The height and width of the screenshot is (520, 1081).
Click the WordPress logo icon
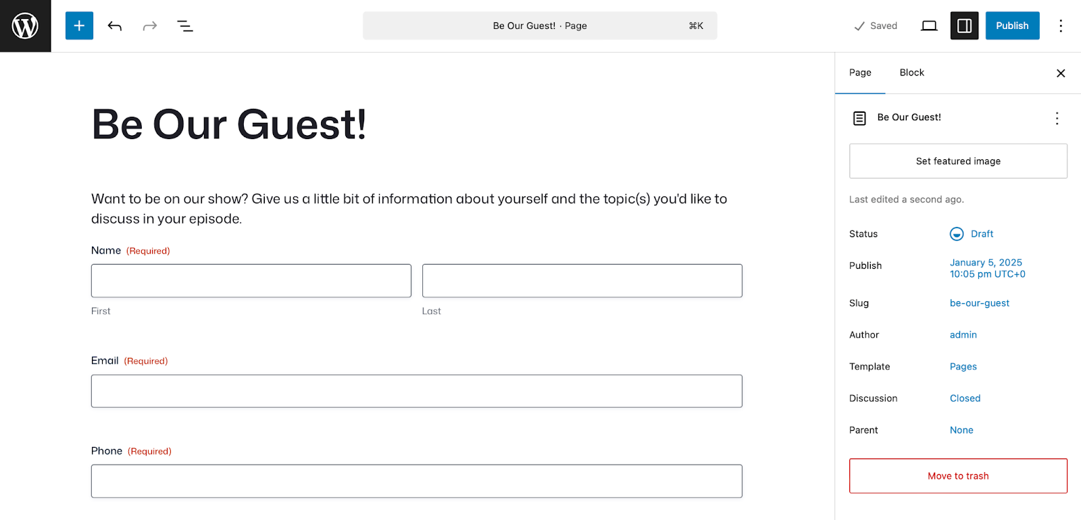click(25, 26)
